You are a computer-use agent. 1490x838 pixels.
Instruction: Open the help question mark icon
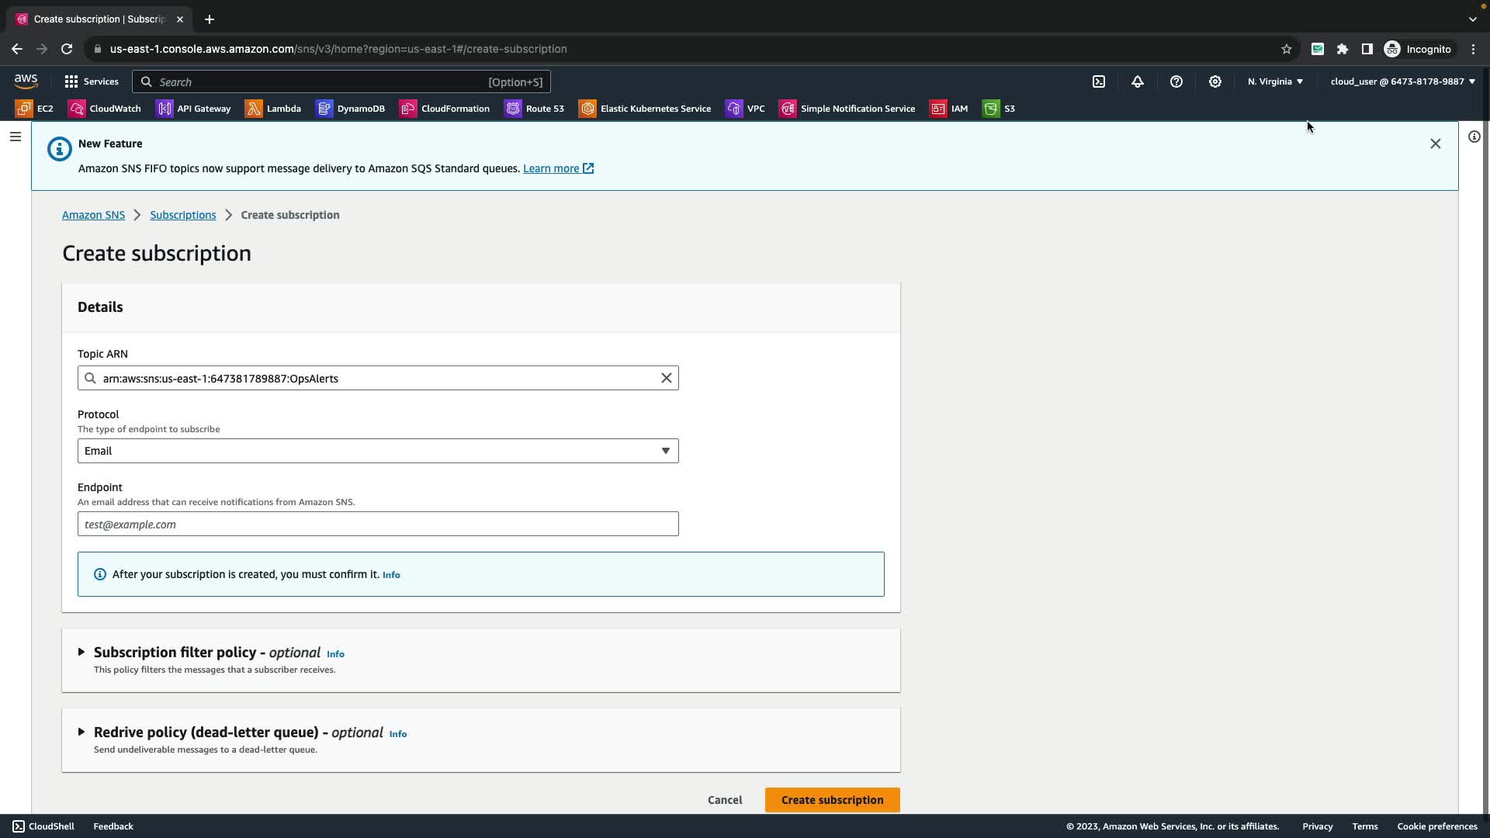click(1176, 81)
